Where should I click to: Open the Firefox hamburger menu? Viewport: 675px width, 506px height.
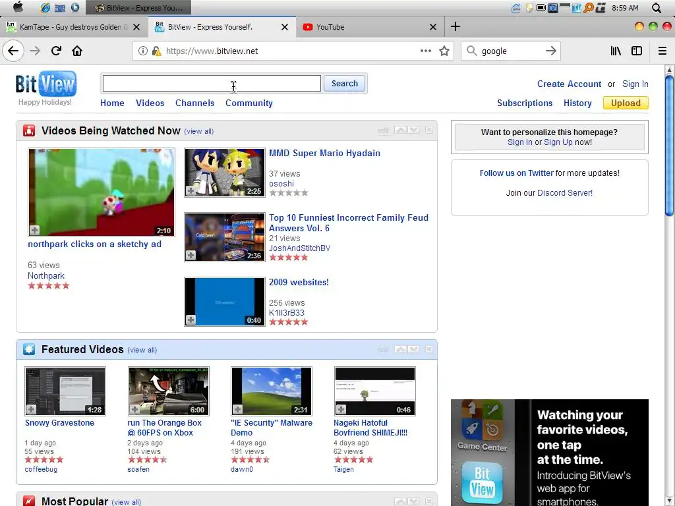tap(662, 51)
